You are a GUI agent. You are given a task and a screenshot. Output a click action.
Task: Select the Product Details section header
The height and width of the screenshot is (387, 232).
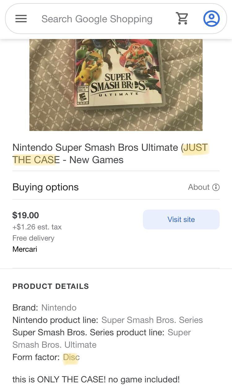[50, 286]
